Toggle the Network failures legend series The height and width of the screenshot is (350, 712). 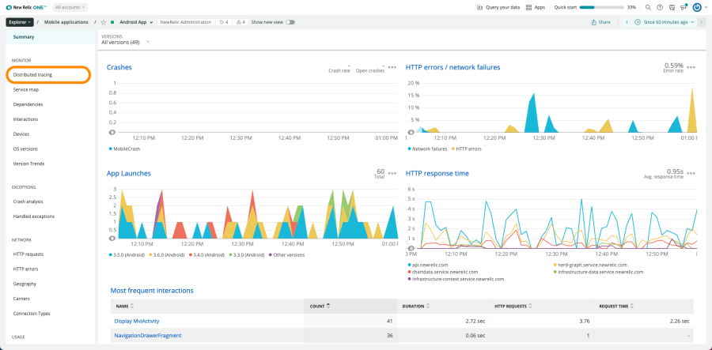427,149
